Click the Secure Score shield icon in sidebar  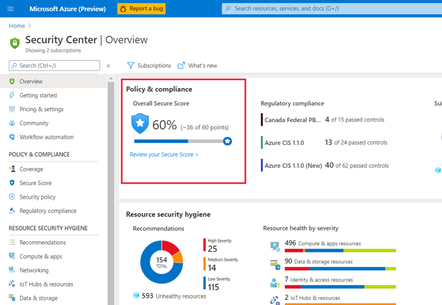click(12, 183)
